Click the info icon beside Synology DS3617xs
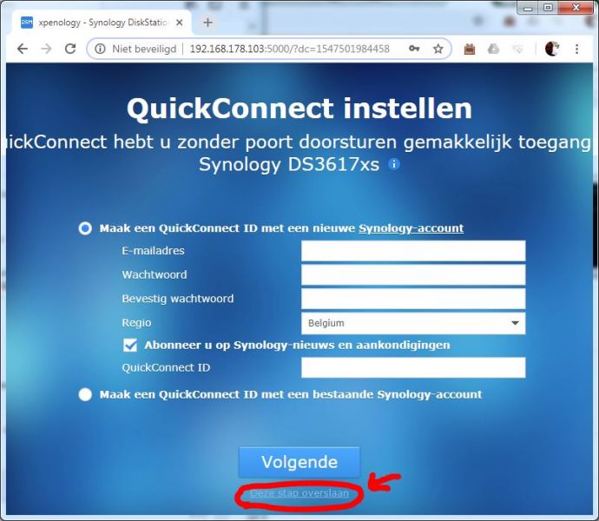This screenshot has height=521, width=599. [394, 164]
